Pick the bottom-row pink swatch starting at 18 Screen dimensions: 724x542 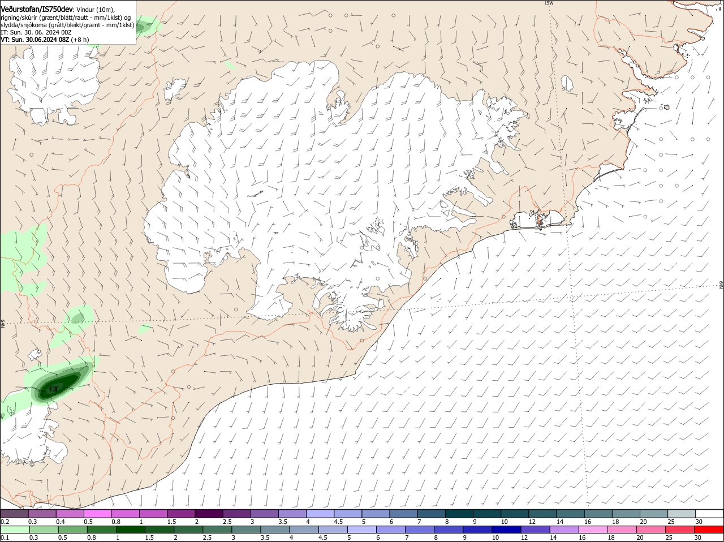[x=621, y=530]
